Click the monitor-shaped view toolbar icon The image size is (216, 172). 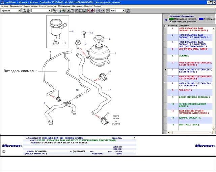(84, 10)
